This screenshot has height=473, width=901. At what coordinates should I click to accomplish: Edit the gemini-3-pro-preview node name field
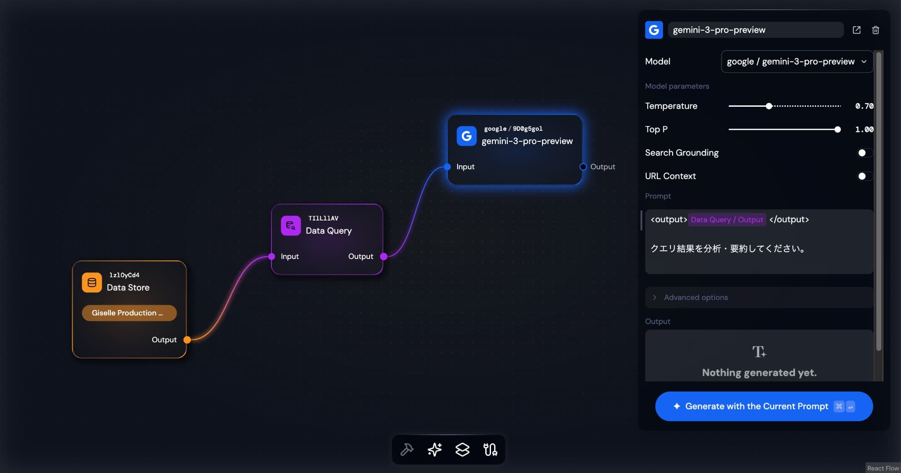point(755,30)
